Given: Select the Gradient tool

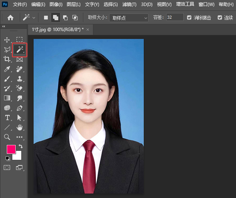Looking at the screenshot, I should [7, 98].
